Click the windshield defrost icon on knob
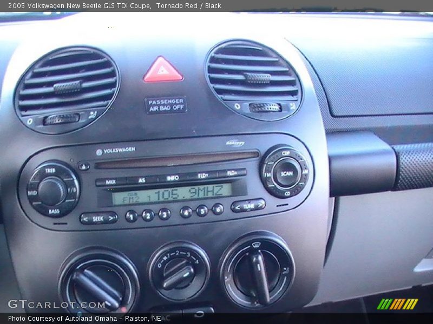 257,245
